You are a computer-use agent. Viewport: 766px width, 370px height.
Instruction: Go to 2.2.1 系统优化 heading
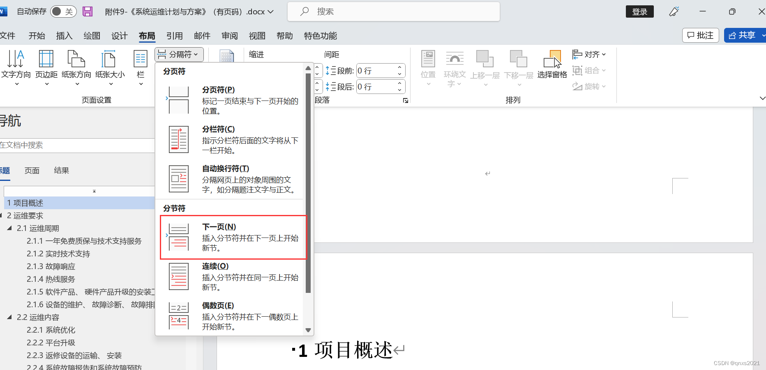coord(51,330)
